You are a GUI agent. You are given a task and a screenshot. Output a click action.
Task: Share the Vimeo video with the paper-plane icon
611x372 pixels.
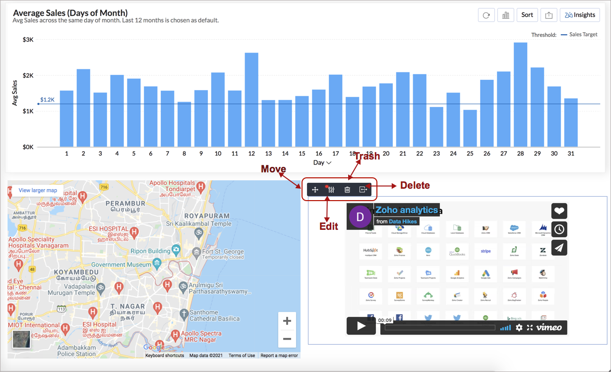pos(559,248)
